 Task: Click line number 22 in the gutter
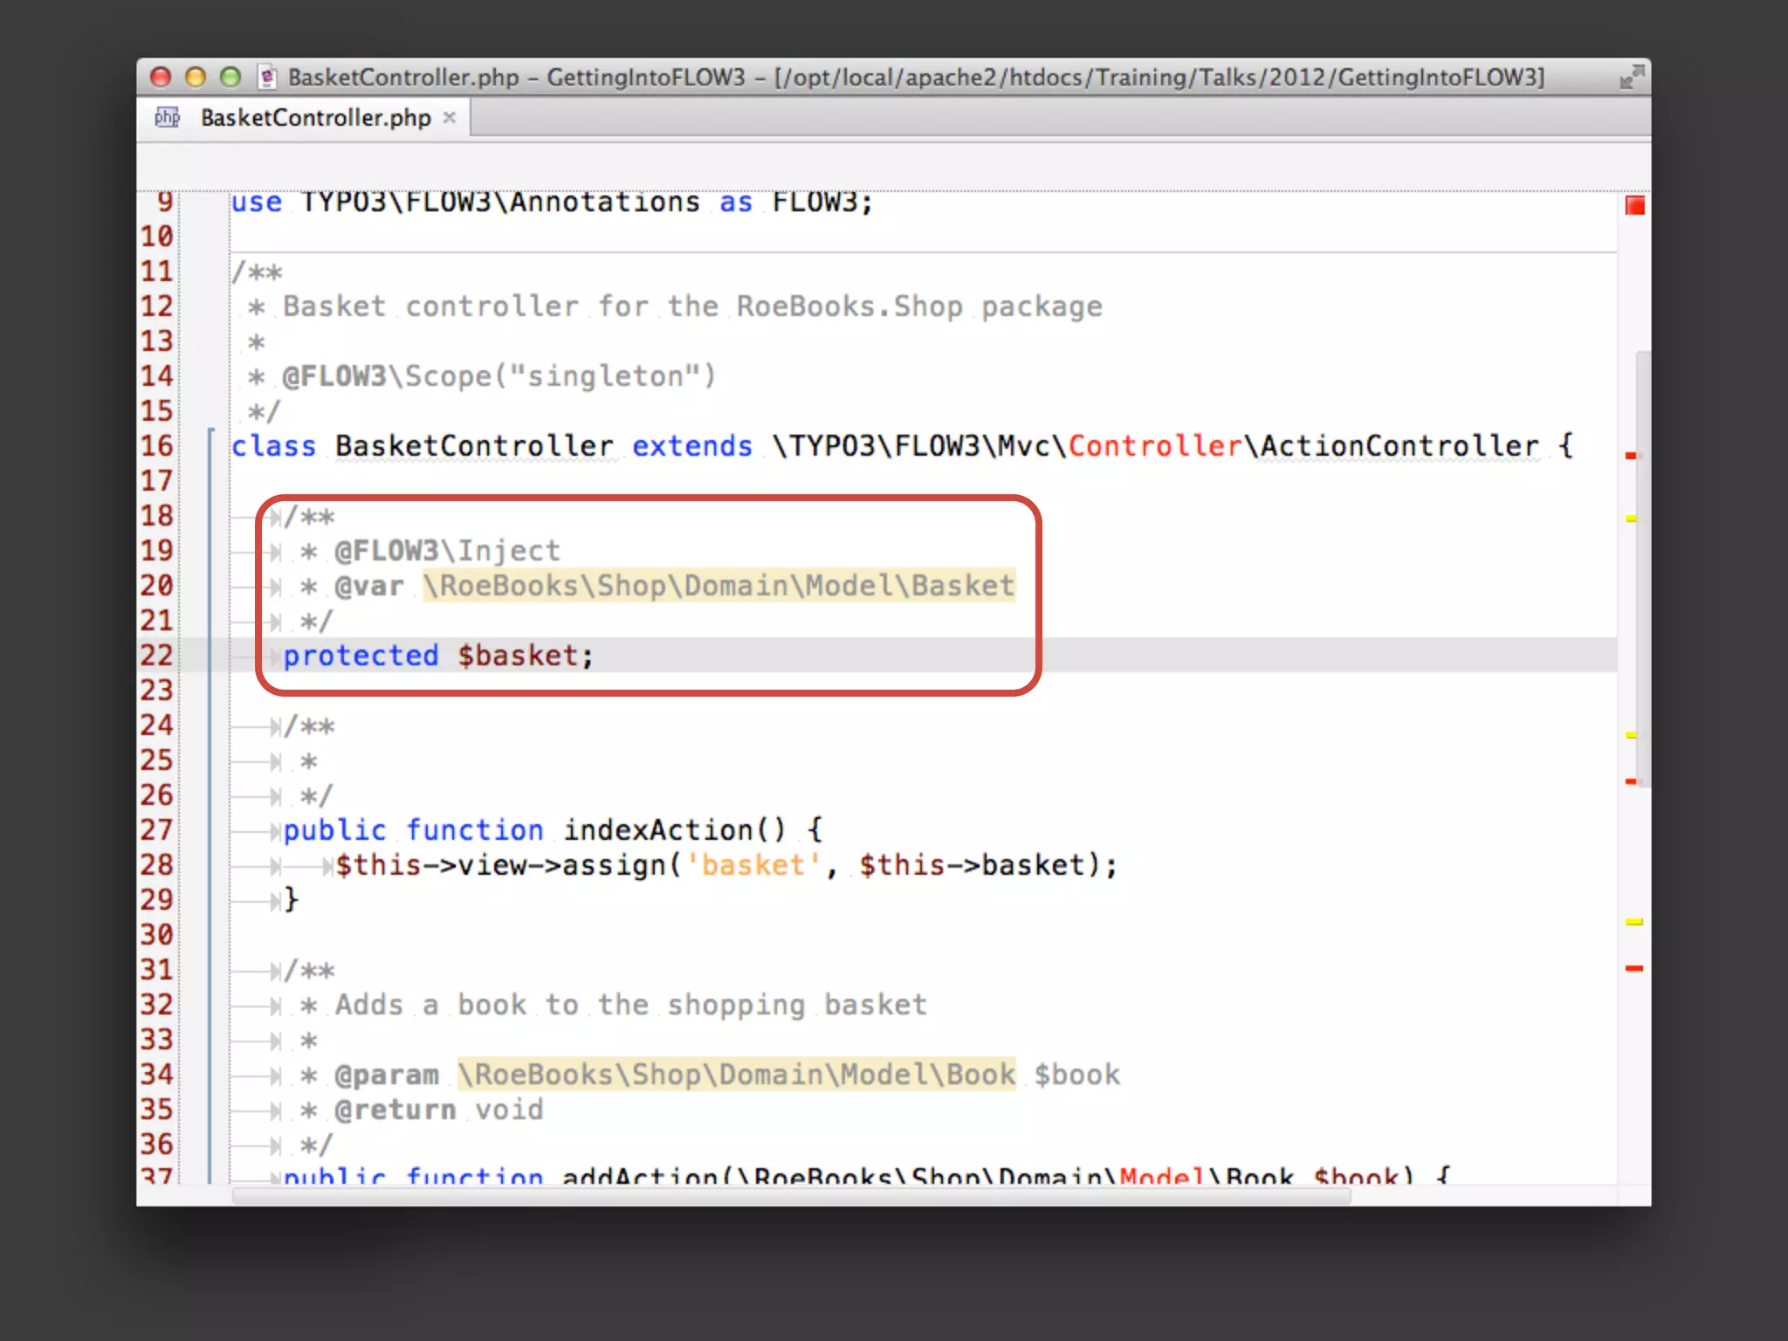tap(157, 655)
